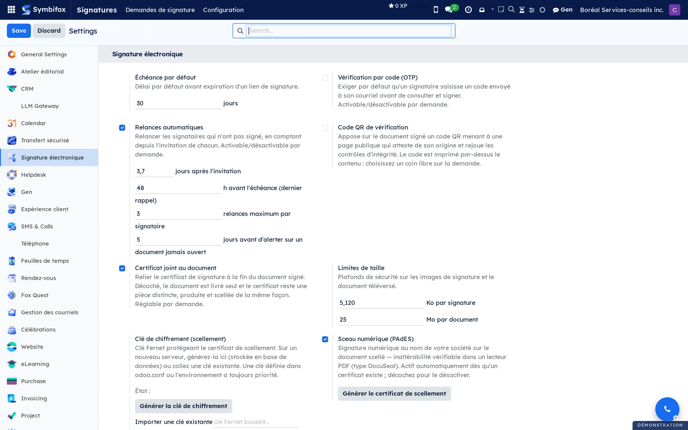The height and width of the screenshot is (430, 688).
Task: Click the Symbifox logo
Action: pos(44,9)
